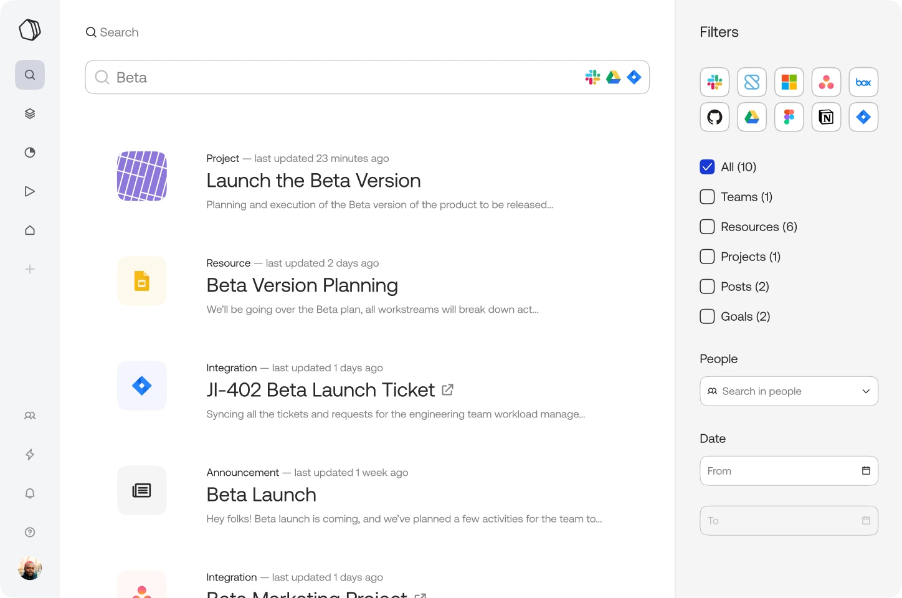The height and width of the screenshot is (598, 902).
Task: Filter by Jira integration
Action: tap(863, 117)
